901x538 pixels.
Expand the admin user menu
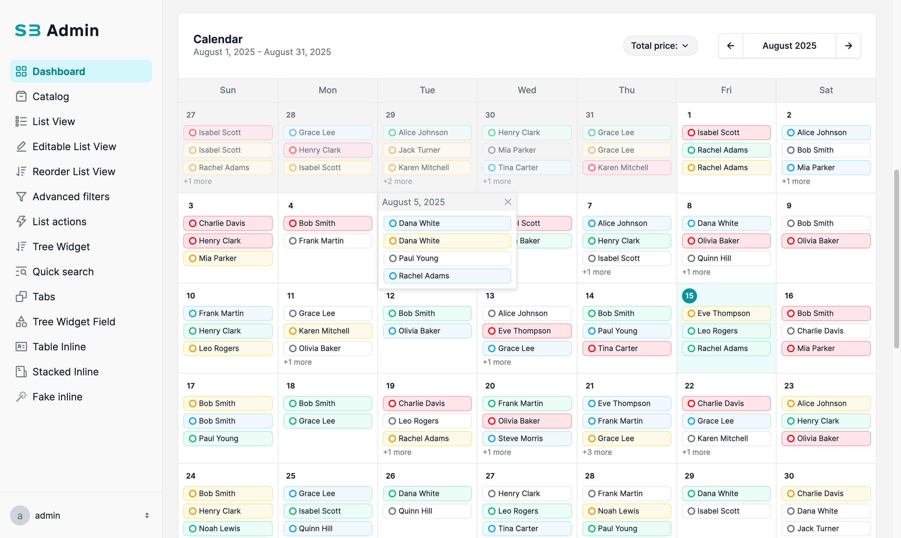pyautogui.click(x=147, y=515)
